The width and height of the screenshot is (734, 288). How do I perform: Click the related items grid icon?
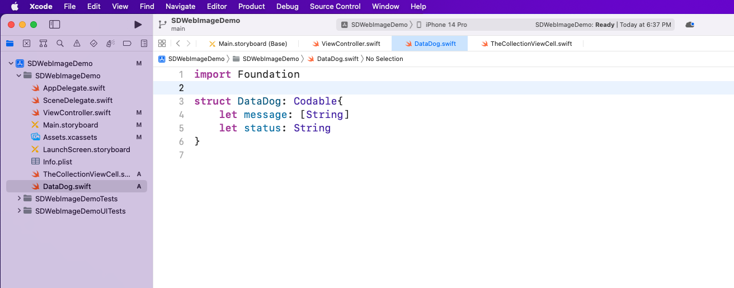(x=162, y=44)
